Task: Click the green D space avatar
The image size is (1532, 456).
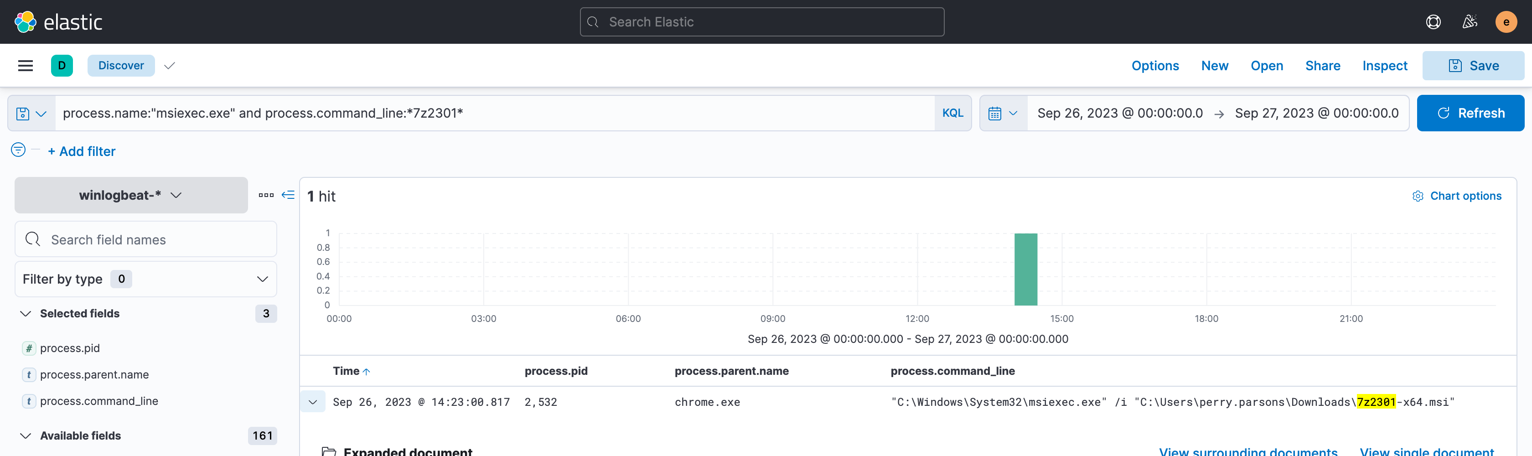Action: pyautogui.click(x=62, y=65)
